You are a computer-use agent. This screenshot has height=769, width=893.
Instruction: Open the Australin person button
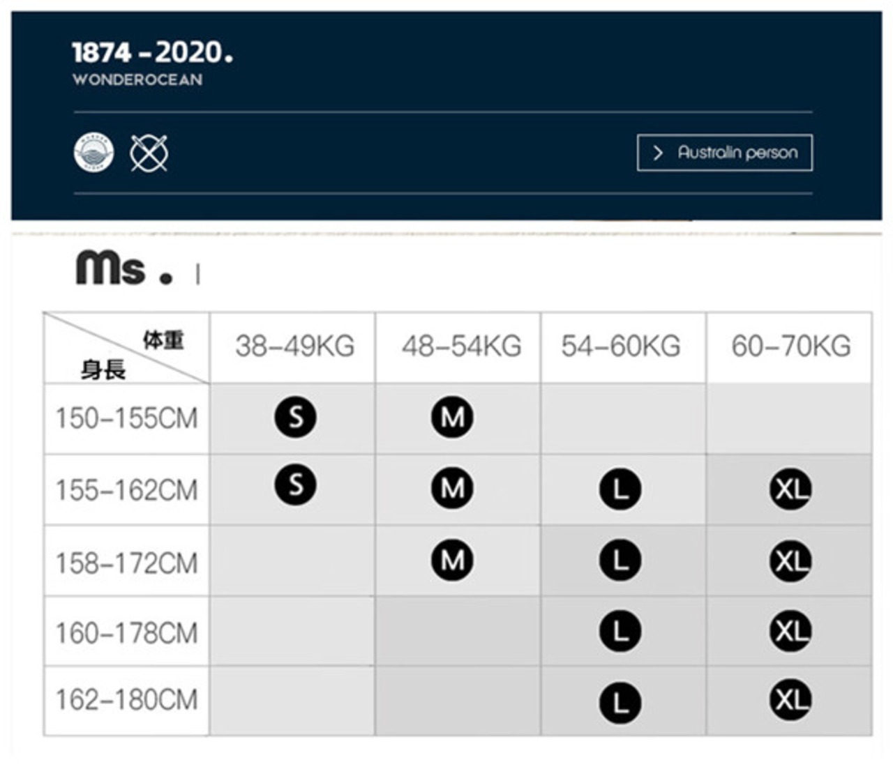pos(737,153)
